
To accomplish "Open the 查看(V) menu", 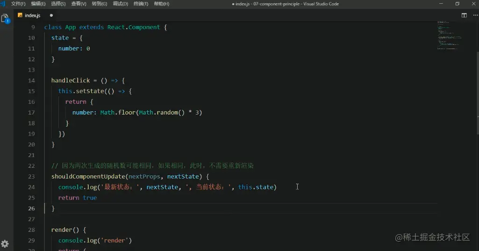I will coord(79,4).
